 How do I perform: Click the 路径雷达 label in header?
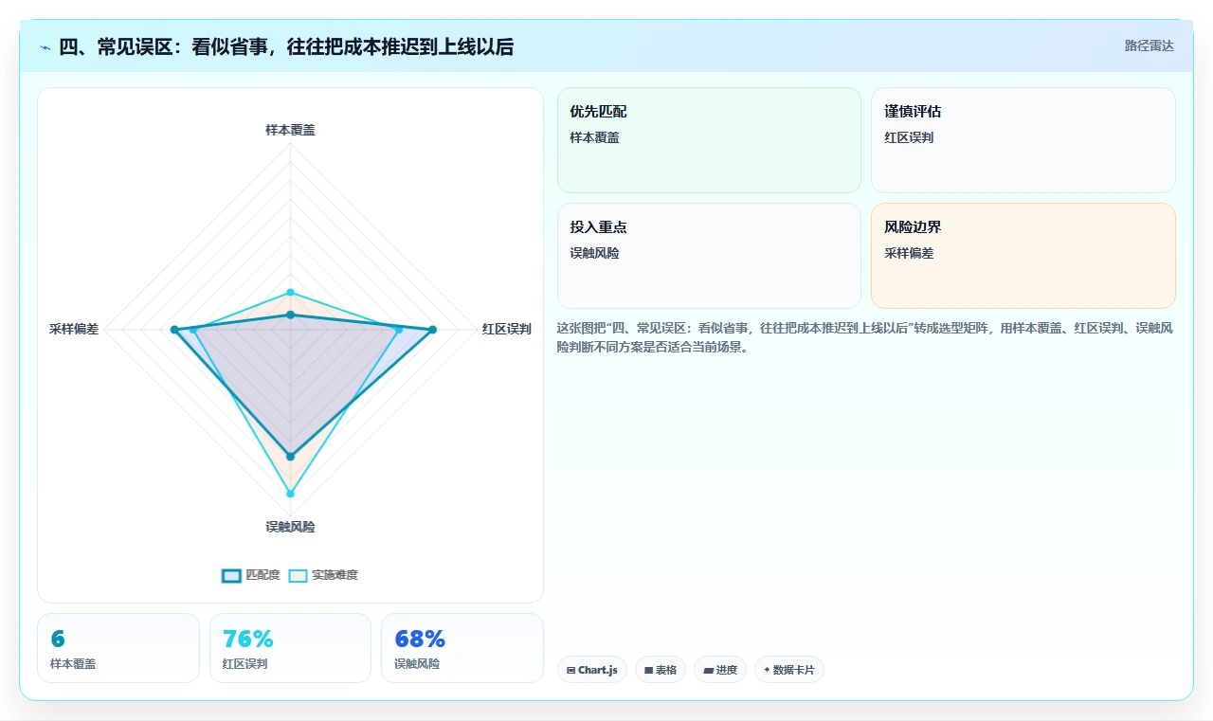click(1149, 45)
